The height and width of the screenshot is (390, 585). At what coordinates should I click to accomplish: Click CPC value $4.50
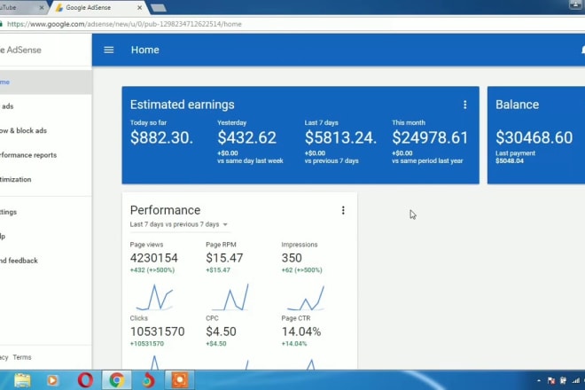pyautogui.click(x=221, y=331)
